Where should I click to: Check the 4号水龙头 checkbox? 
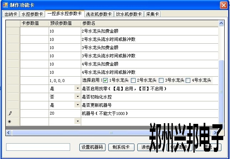tap(188, 80)
